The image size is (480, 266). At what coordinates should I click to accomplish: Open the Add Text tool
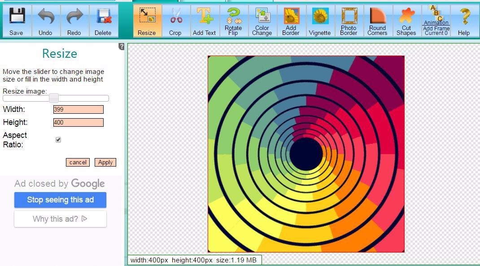tap(204, 21)
